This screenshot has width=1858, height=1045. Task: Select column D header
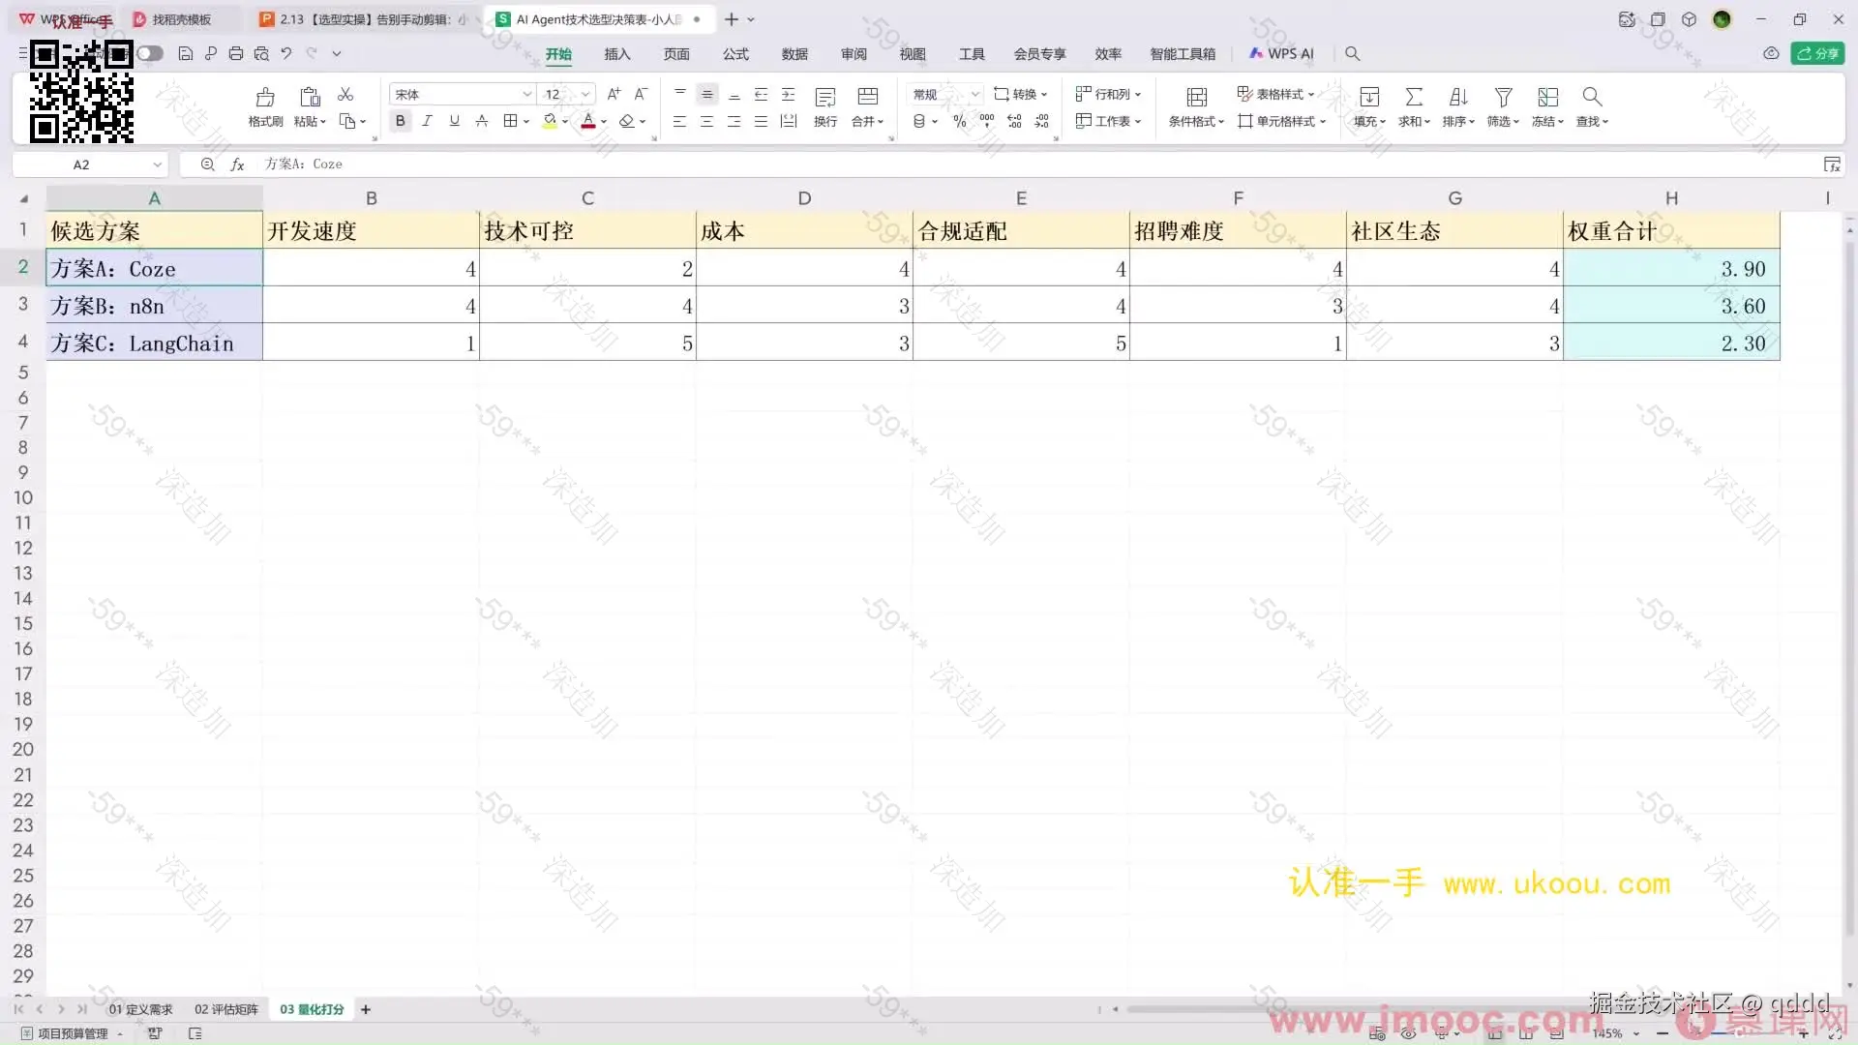(804, 198)
